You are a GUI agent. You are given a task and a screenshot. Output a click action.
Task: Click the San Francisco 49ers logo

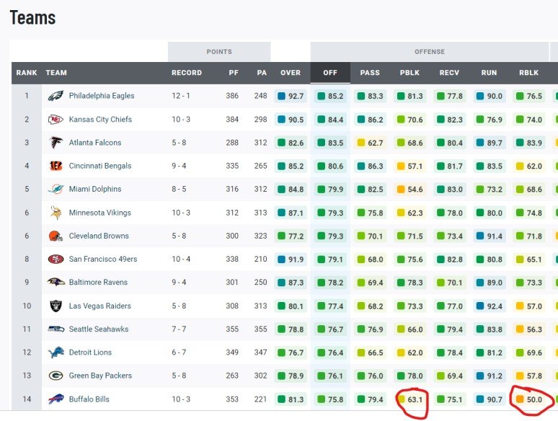coord(56,259)
